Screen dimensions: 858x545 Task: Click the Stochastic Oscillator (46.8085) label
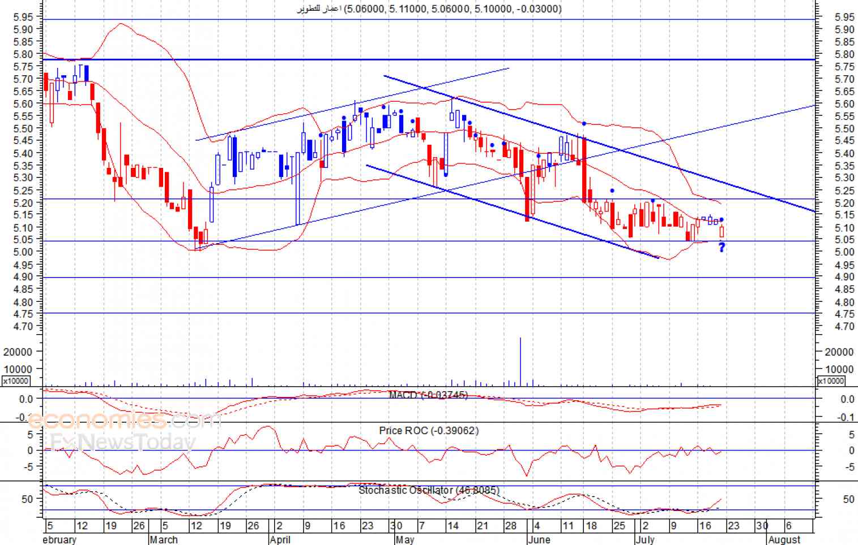coord(428,490)
